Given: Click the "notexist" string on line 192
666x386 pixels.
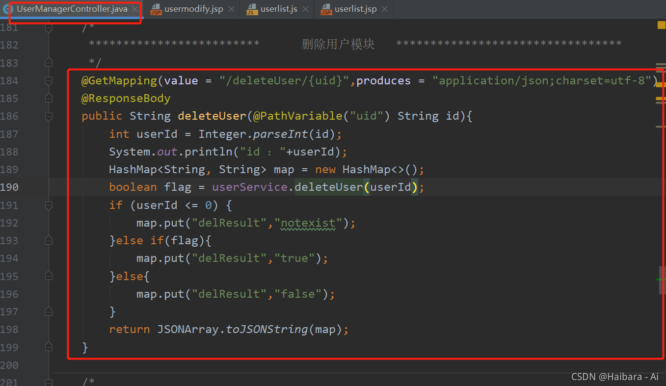Looking at the screenshot, I should coord(308,223).
